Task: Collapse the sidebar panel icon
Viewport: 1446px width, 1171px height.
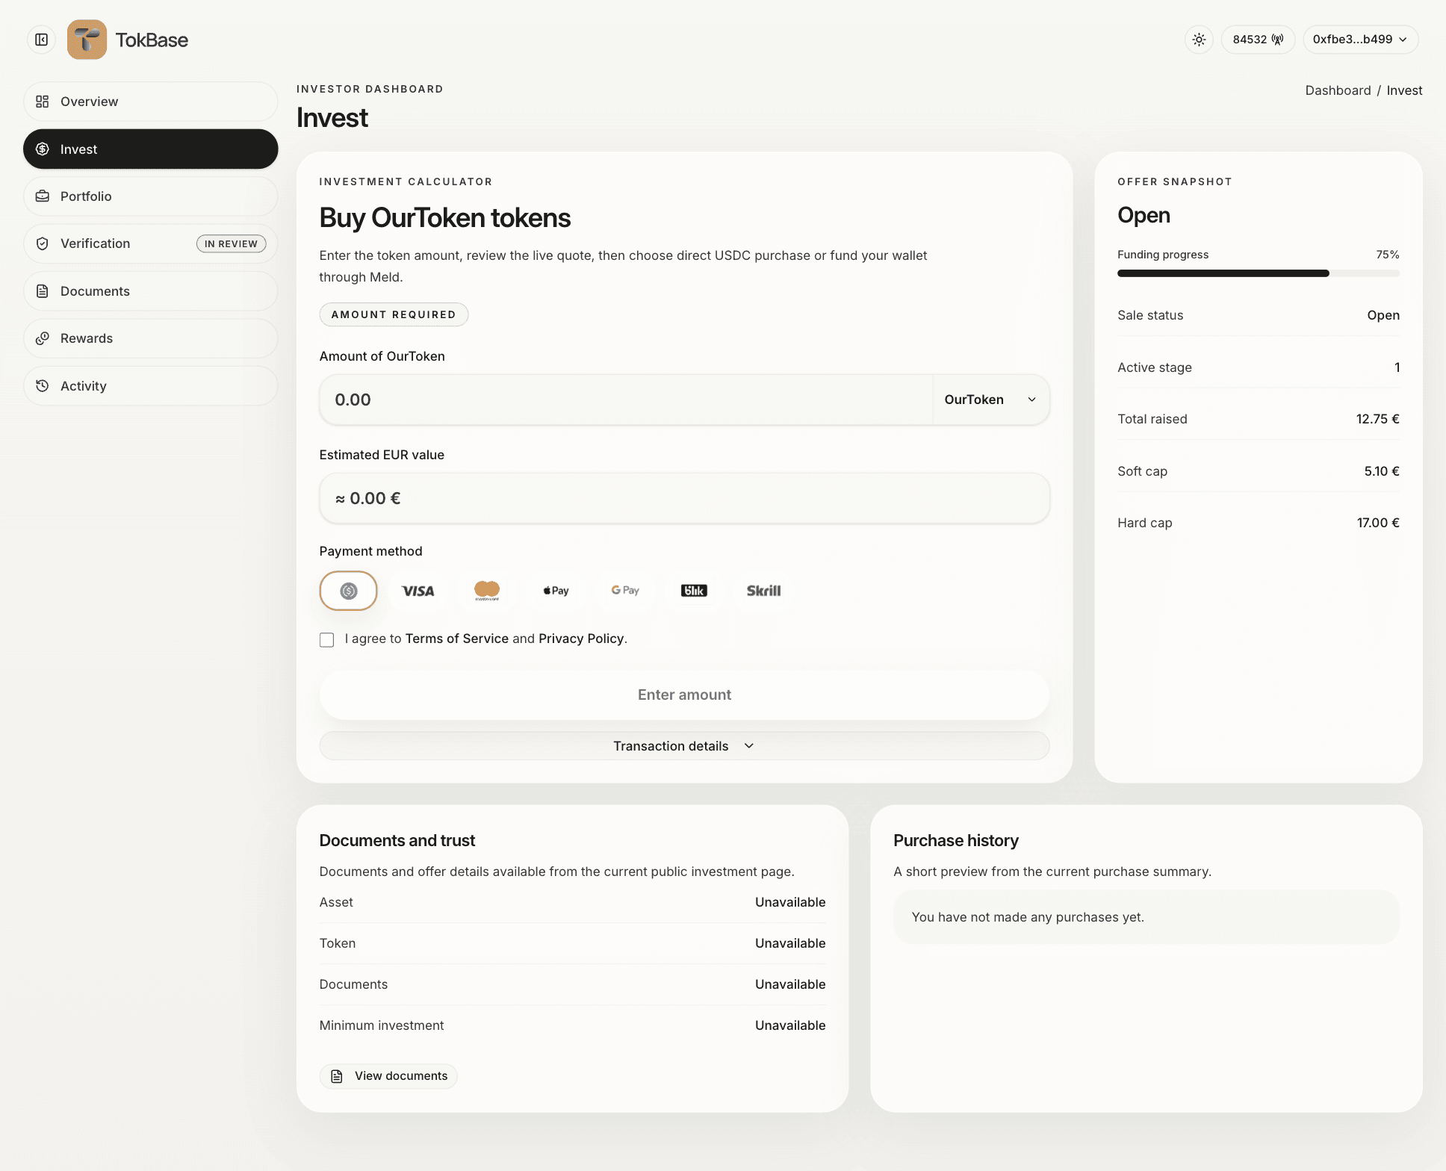Action: click(42, 40)
